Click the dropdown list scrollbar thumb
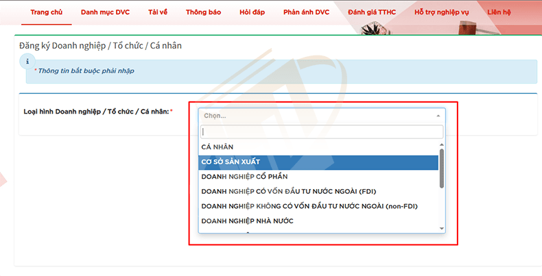This screenshot has height=276, width=542. [442, 168]
